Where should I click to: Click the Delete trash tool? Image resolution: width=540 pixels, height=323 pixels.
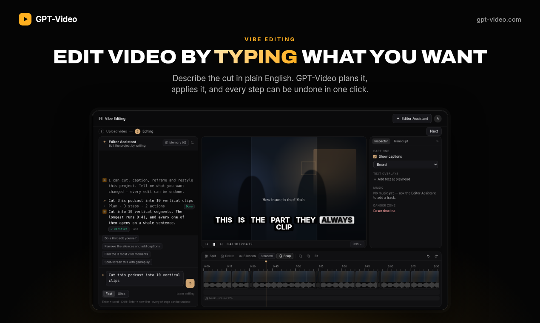click(227, 256)
